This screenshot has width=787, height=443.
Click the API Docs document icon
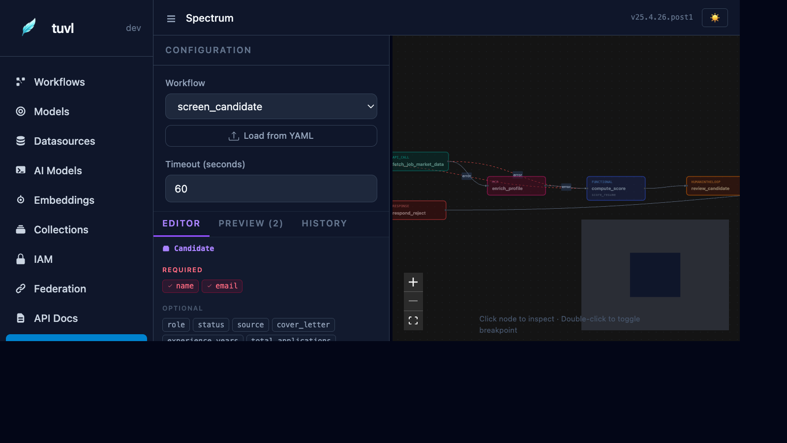[21, 318]
